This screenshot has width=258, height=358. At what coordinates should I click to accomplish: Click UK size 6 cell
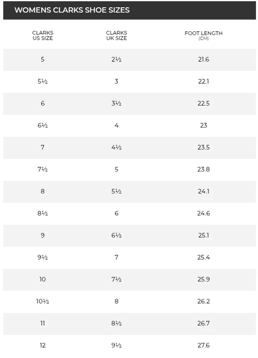pos(117,213)
